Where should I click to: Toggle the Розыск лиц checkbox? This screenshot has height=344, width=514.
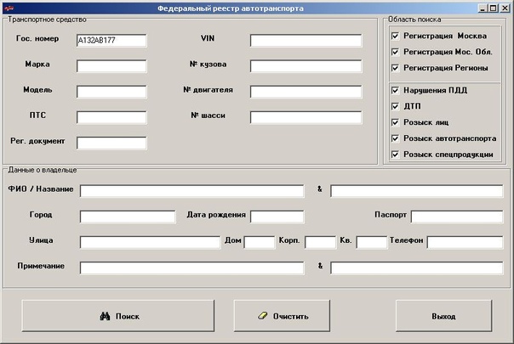[x=395, y=122]
